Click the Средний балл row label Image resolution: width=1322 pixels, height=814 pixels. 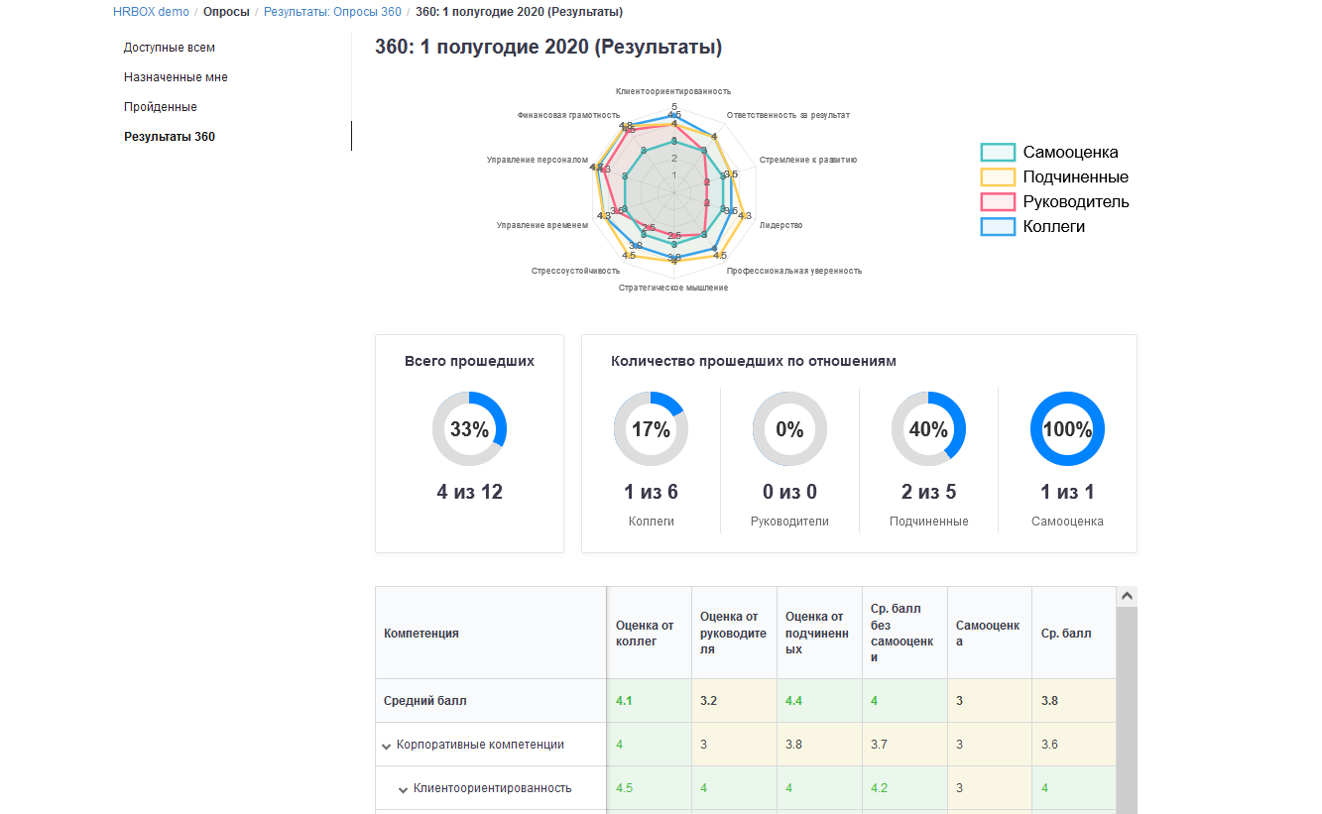(424, 701)
